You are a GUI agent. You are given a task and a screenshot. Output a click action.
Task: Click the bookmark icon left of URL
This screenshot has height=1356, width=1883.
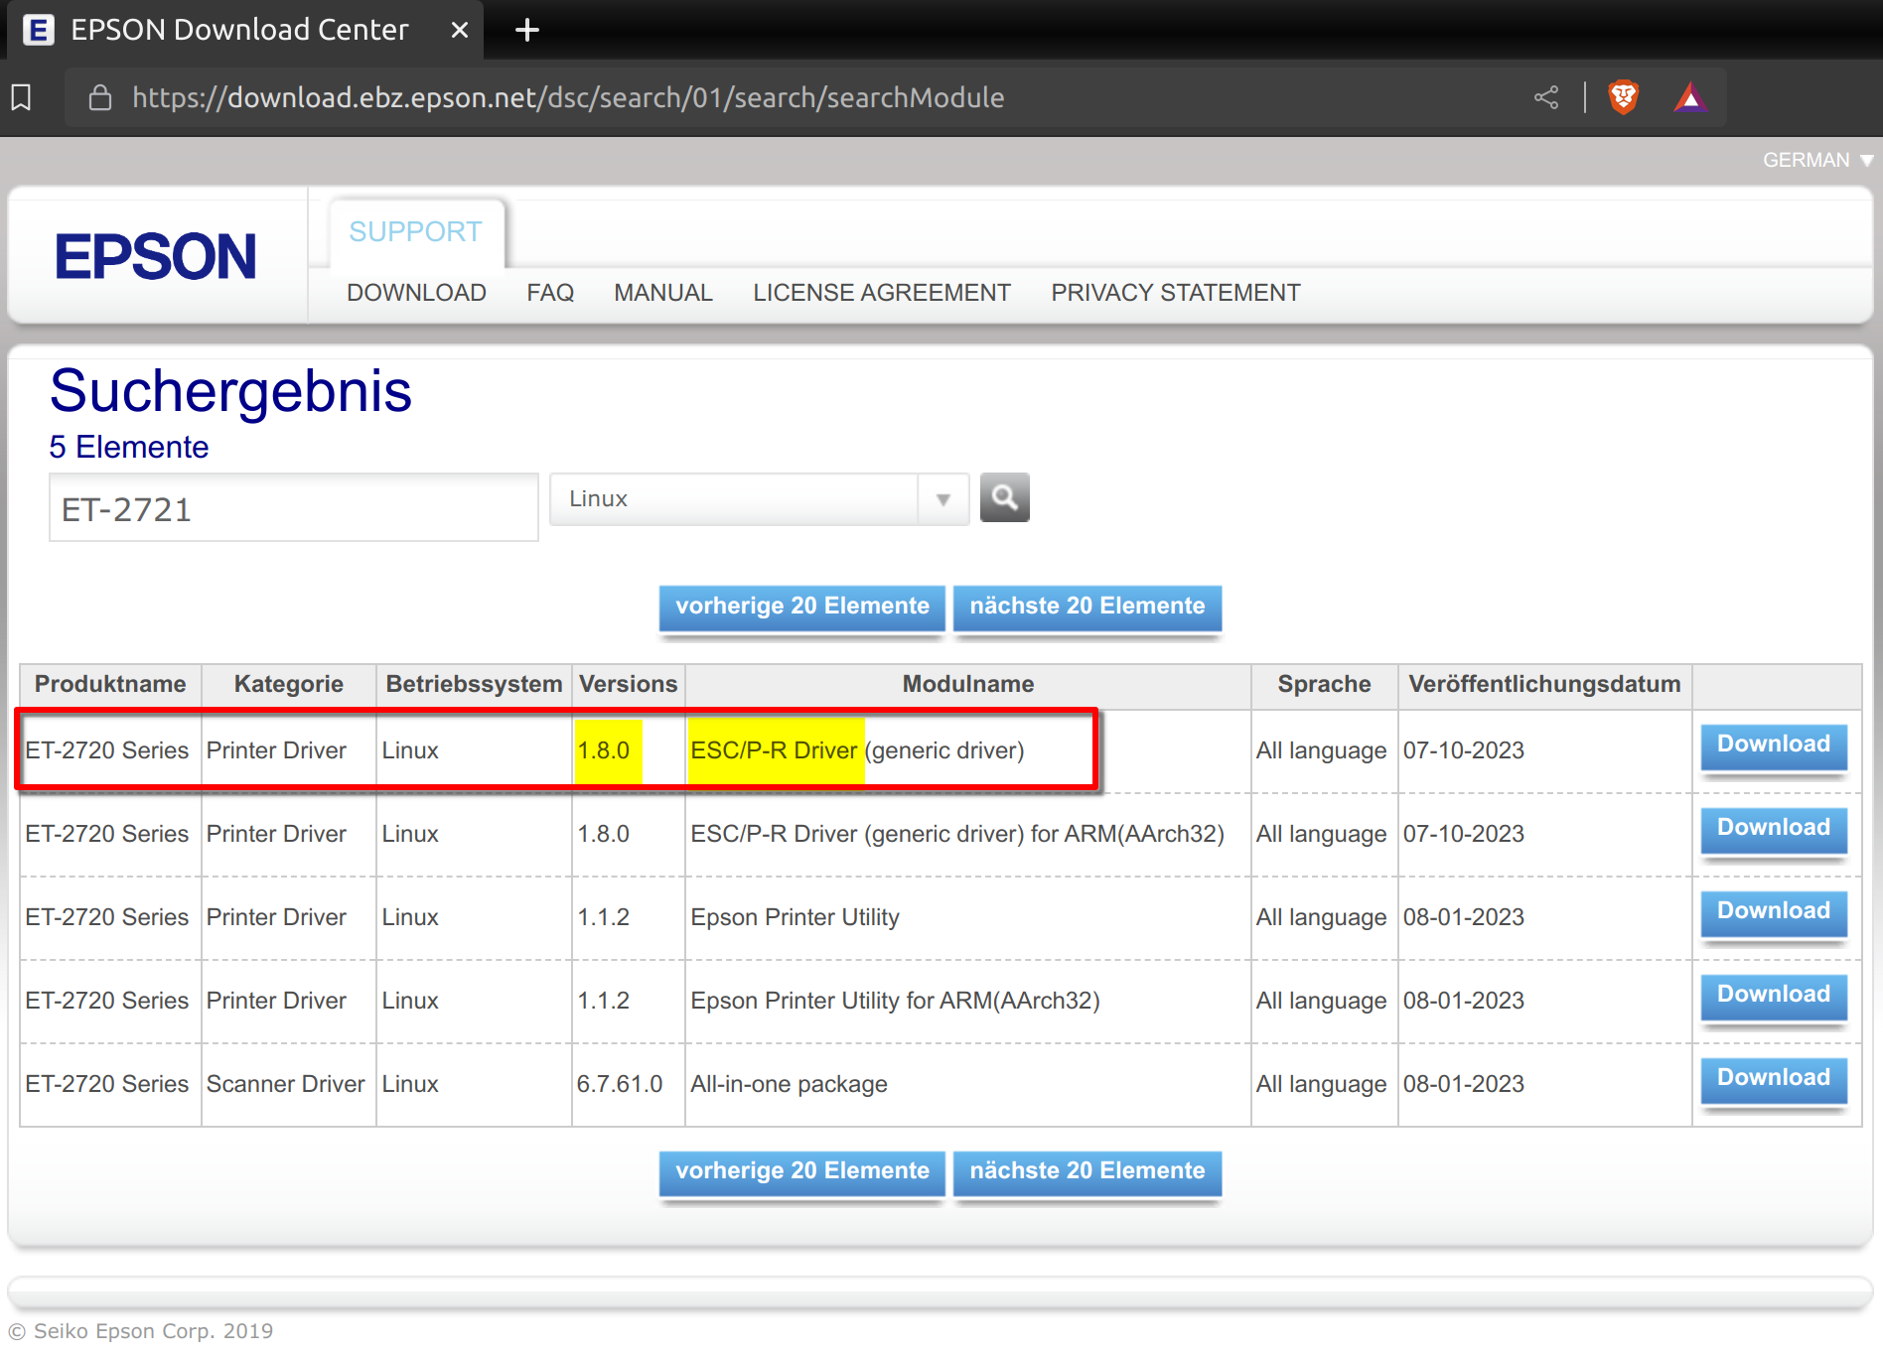pyautogui.click(x=21, y=97)
